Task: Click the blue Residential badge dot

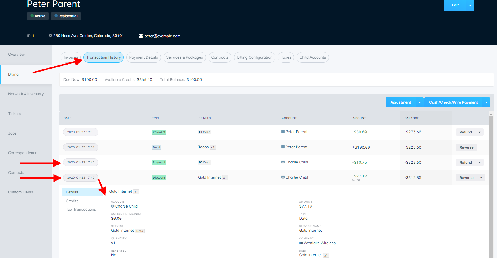Action: tap(56, 16)
